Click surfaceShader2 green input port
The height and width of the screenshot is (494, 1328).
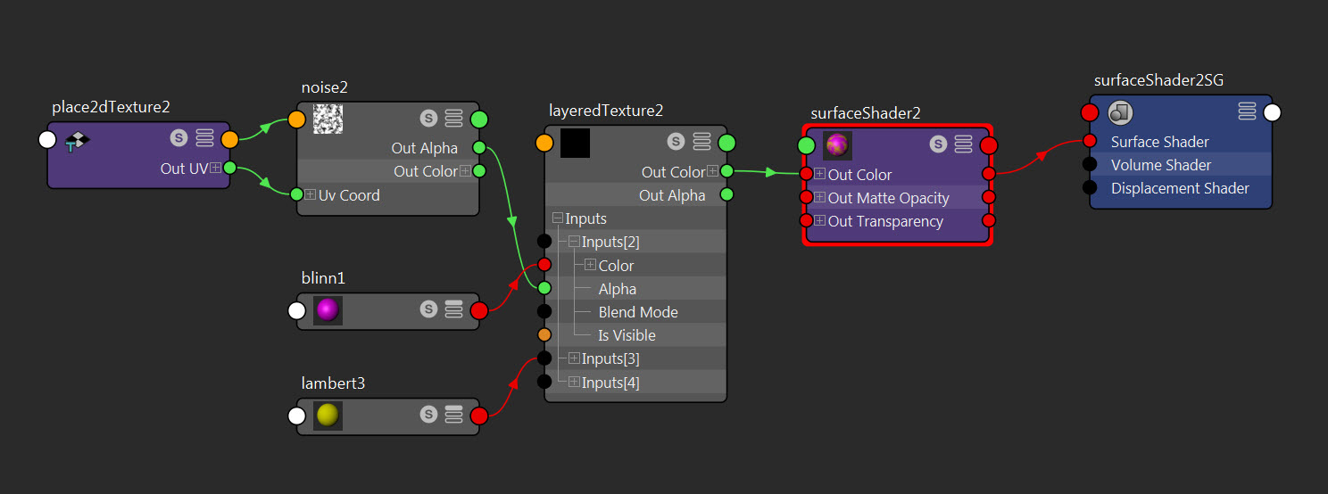pos(806,145)
